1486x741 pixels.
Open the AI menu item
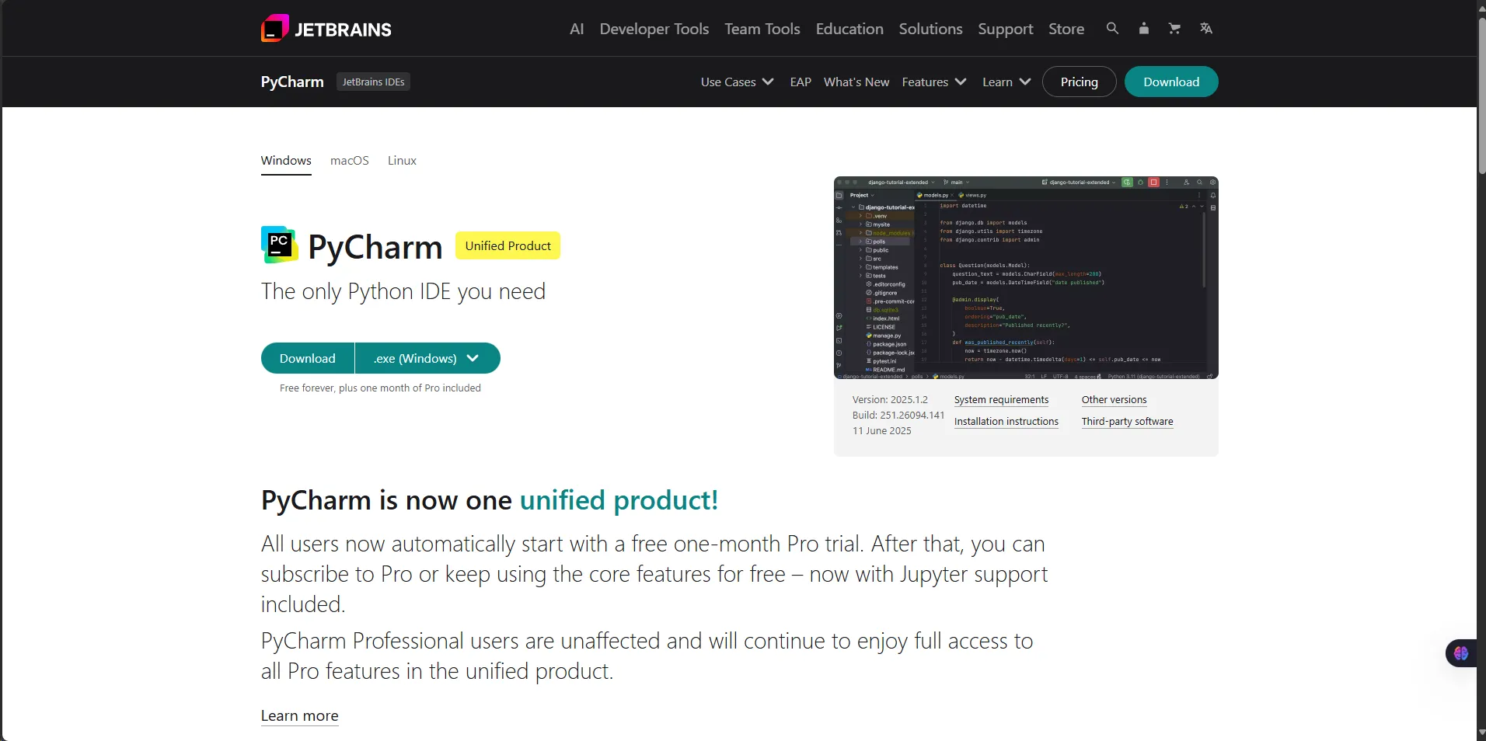coord(577,29)
